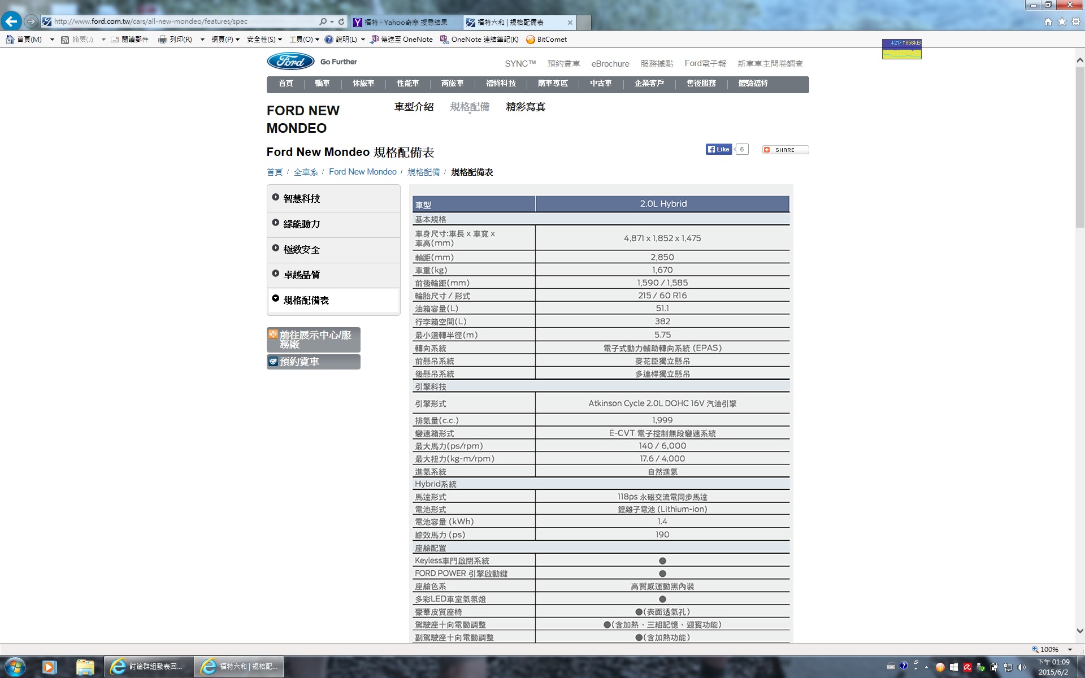Open Favorites star icon

(x=1062, y=21)
